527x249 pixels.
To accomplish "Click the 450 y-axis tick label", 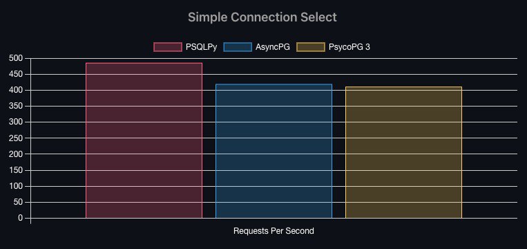I will point(15,75).
